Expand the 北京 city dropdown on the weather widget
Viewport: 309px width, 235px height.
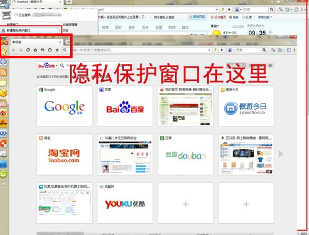click(215, 26)
